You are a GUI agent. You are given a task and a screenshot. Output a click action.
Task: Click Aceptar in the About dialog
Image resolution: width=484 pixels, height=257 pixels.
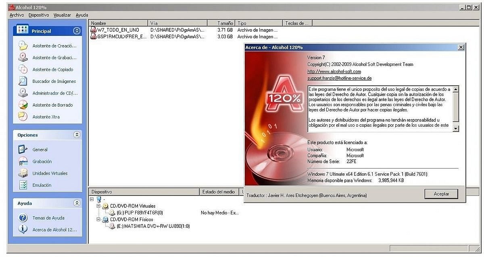(441, 194)
